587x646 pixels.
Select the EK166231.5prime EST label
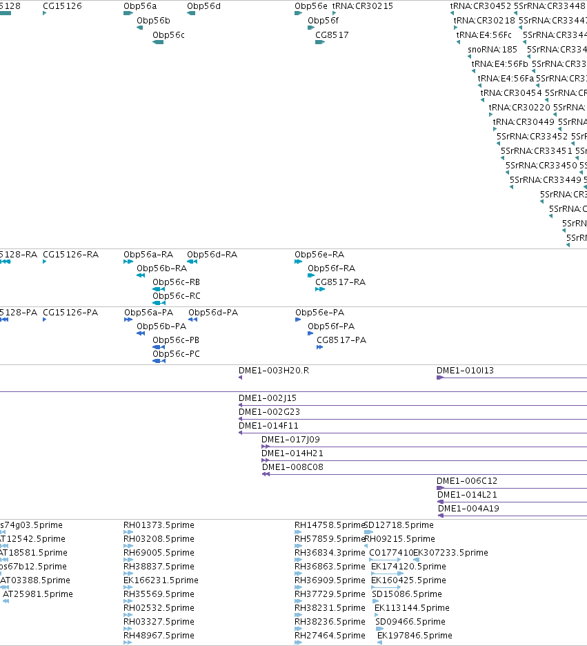161,580
